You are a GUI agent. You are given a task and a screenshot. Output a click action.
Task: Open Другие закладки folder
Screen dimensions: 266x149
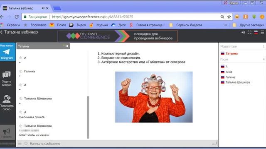pos(249,25)
